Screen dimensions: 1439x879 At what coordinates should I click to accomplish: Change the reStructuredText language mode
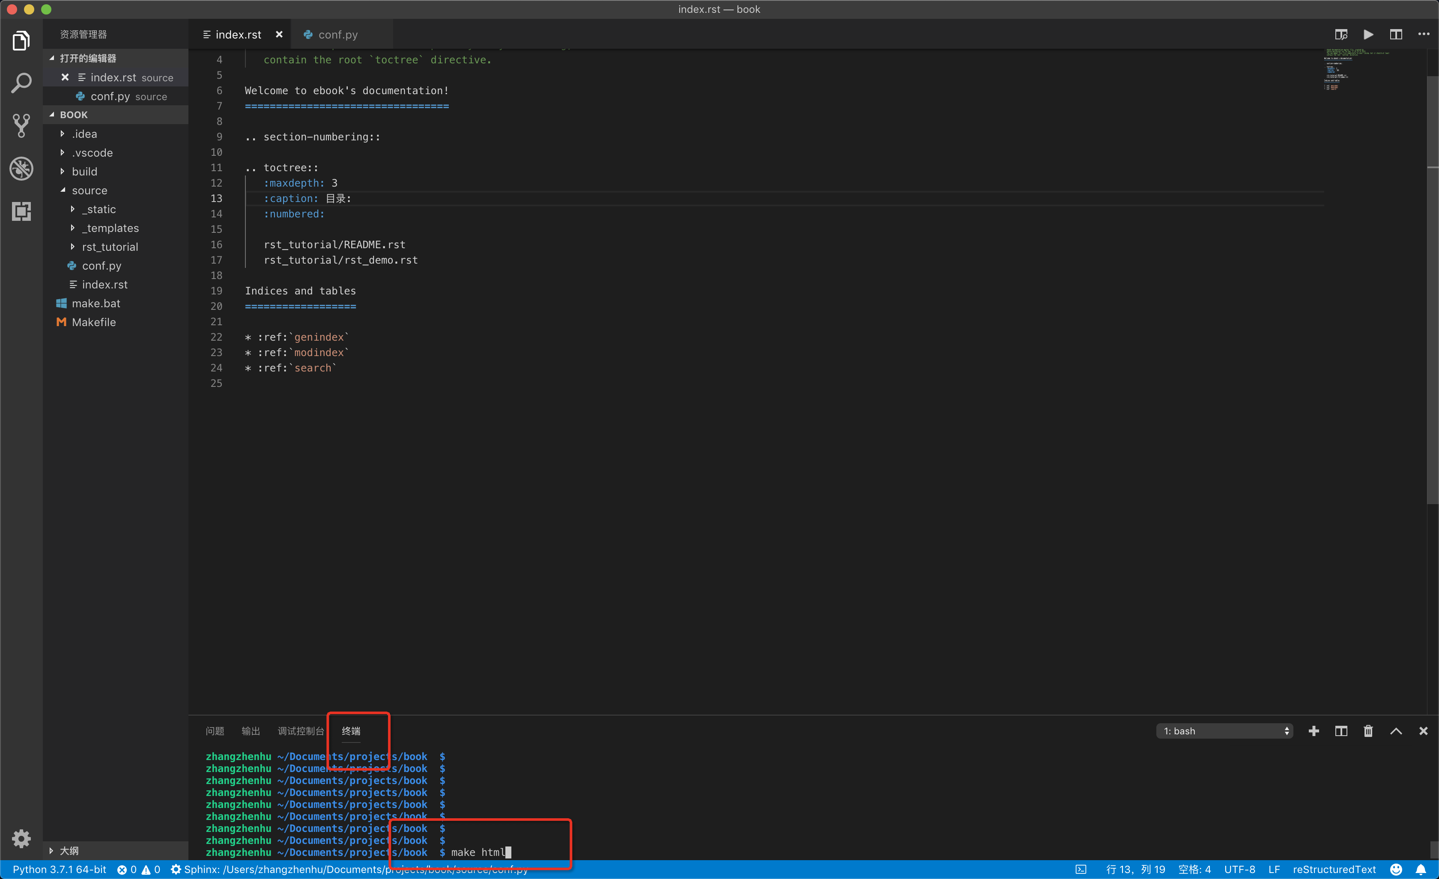tap(1335, 870)
